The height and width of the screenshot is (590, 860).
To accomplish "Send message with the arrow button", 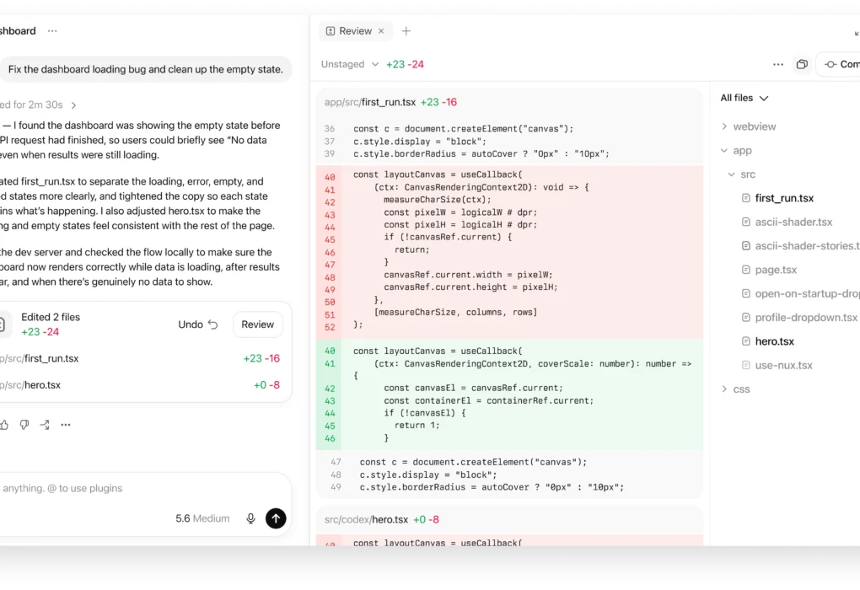I will (276, 518).
